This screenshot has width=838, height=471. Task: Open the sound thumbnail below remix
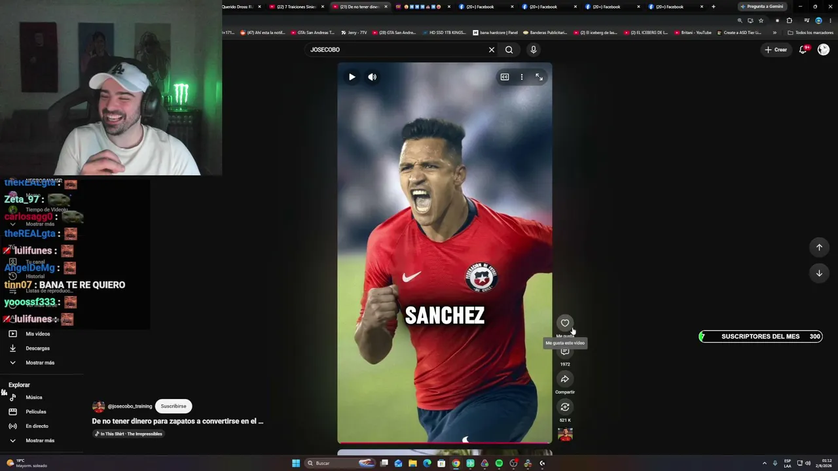[565, 434]
